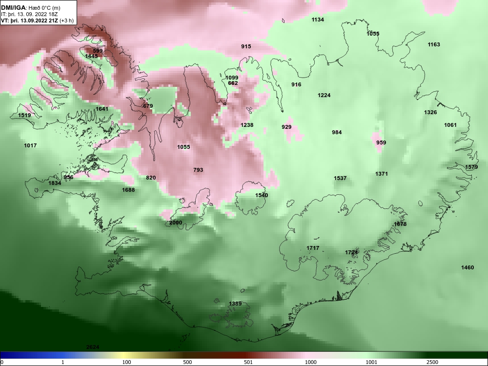Click the 1017 height value on the map
This screenshot has height=366, width=488.
pyautogui.click(x=30, y=145)
